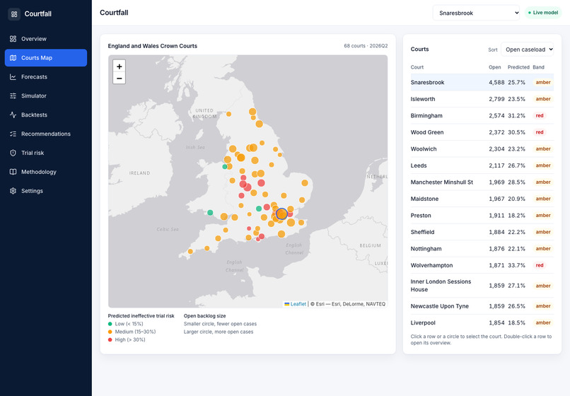Expand the Open caseload sort dropdown
This screenshot has width=570, height=396.
(x=527, y=49)
